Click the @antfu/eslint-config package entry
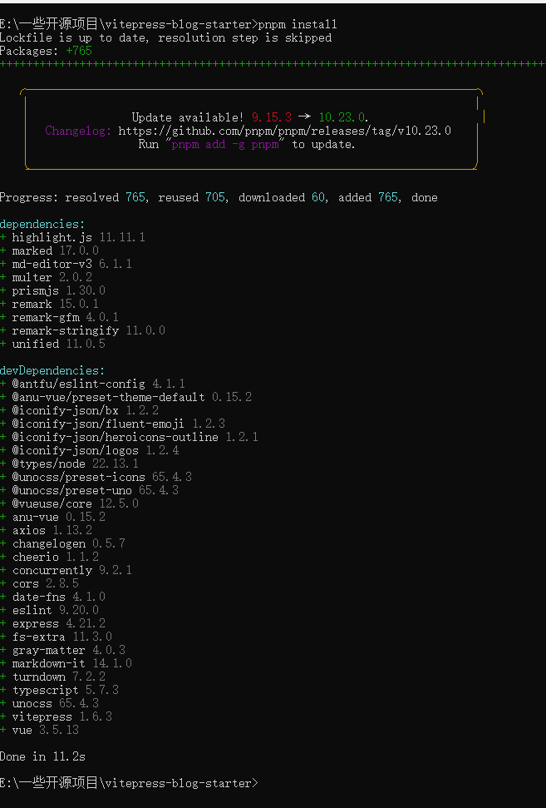 pyautogui.click(x=98, y=384)
